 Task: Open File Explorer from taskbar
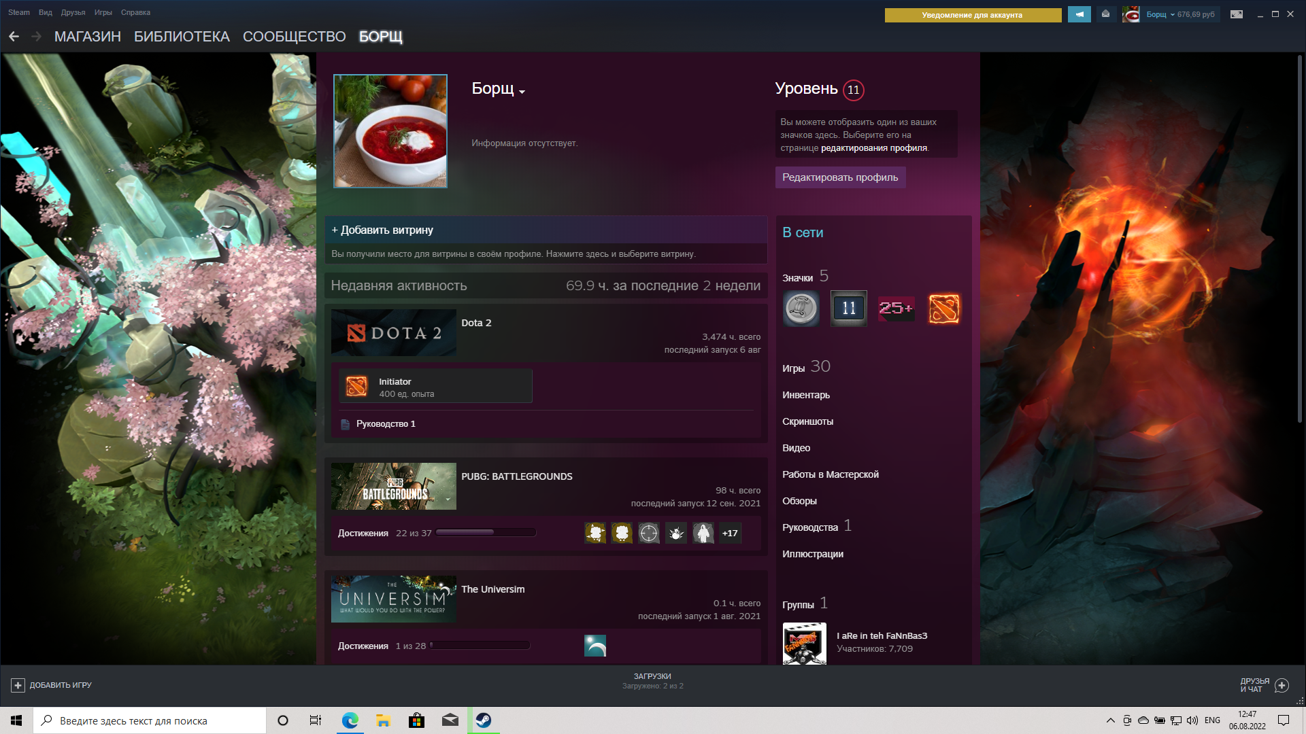coord(383,720)
